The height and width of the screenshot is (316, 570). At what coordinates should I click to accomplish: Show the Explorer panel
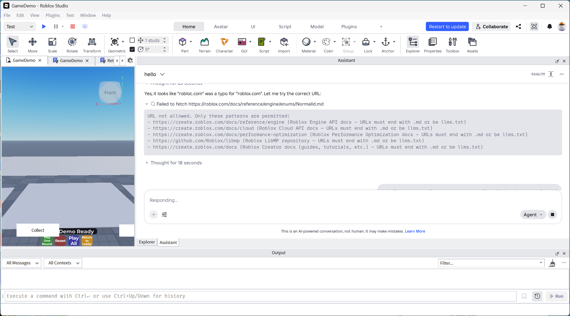[413, 45]
